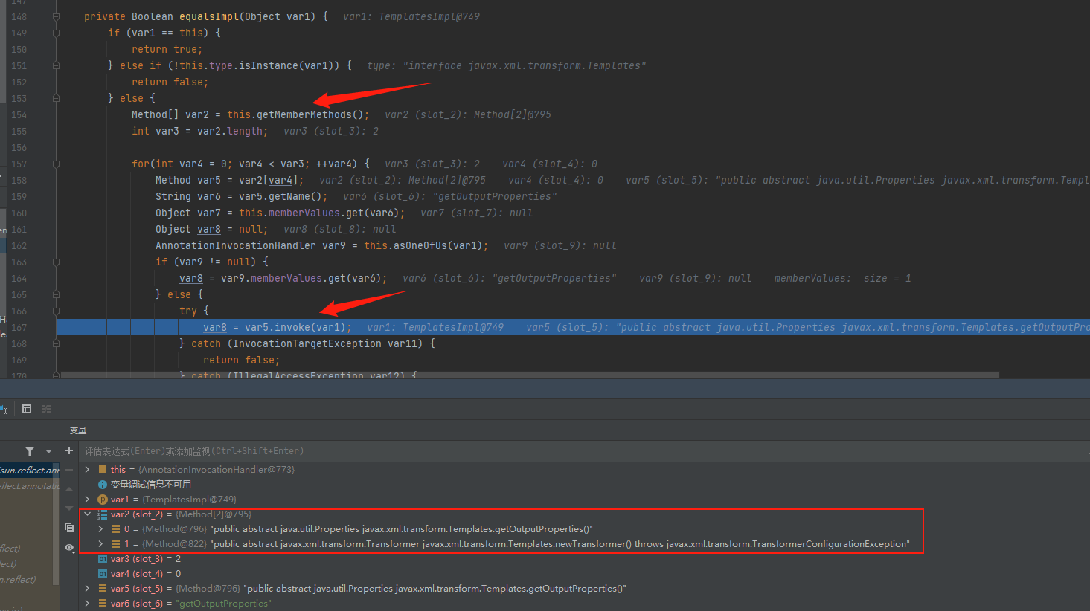The height and width of the screenshot is (611, 1090).
Task: Click the editor horizontal scrollbar
Action: (x=530, y=375)
